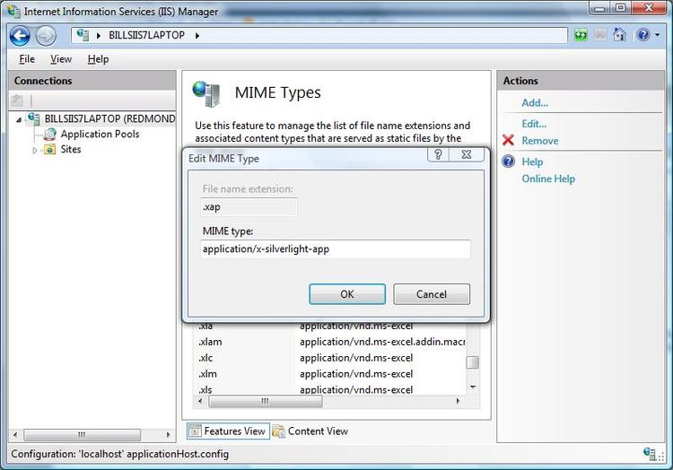Viewport: 673px width, 470px height.
Task: Click the MIME list horizontal scrollbar thumb
Action: [x=266, y=401]
